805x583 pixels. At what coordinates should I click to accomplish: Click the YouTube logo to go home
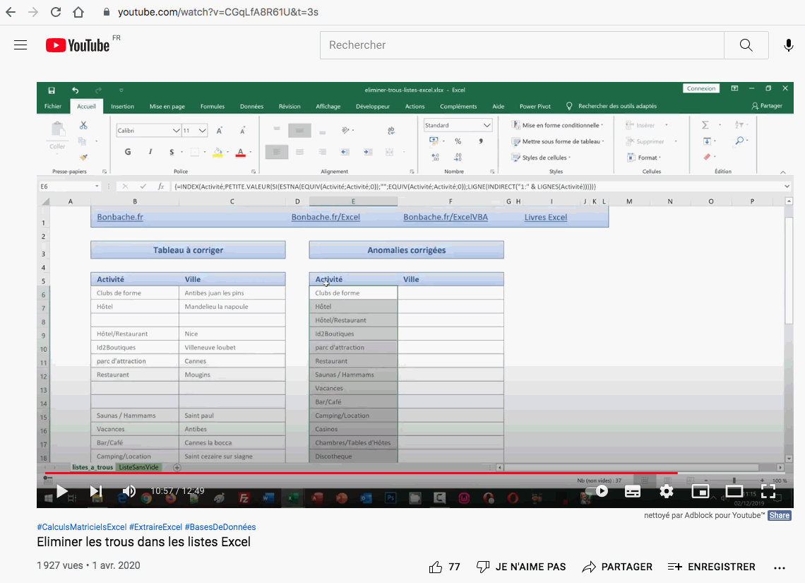(x=78, y=45)
